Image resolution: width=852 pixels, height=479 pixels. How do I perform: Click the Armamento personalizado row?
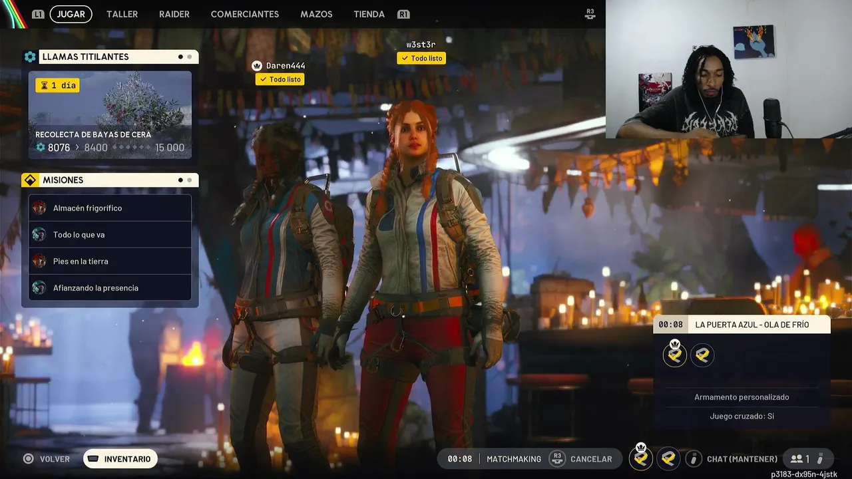click(742, 397)
